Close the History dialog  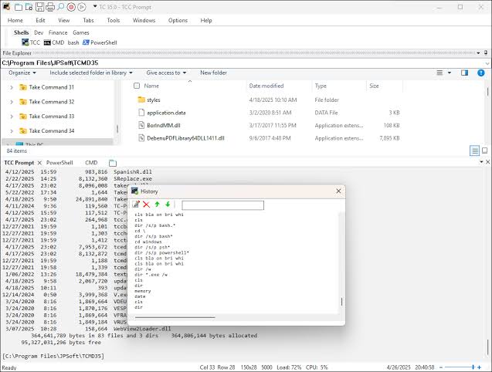[338, 191]
